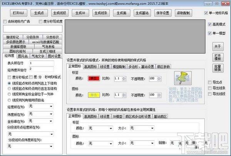This screenshot has width=231, height=156.
Task: Click 打开模板 button
Action: 218,57
